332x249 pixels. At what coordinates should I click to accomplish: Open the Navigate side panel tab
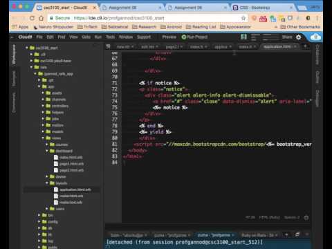pos(14,78)
